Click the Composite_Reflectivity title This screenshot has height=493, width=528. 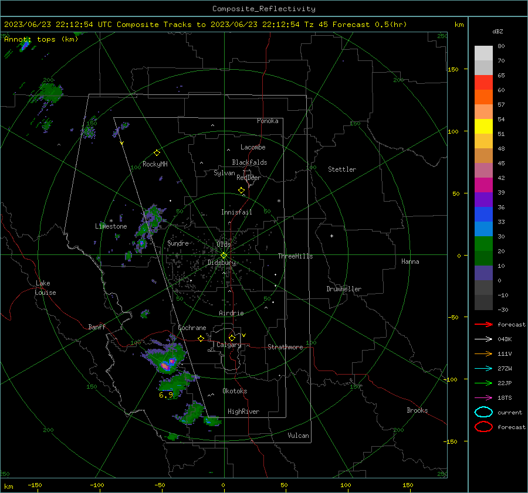pos(264,9)
